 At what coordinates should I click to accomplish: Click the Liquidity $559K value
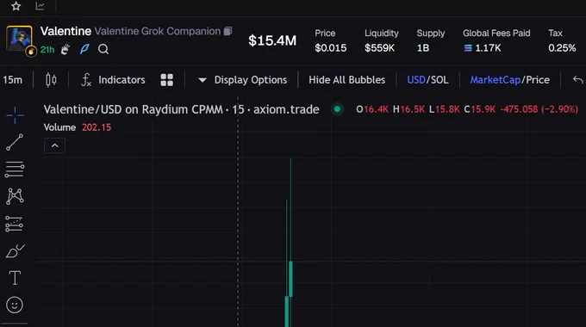point(379,48)
